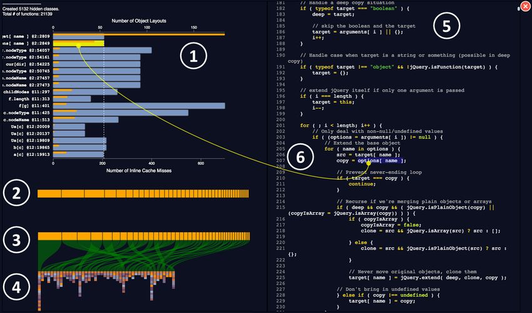The image size is (532, 313).
Task: Select the Ua[c] @12:20137 label
Action: (30, 134)
